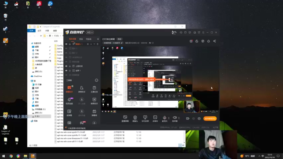Open the 主播任务 streamer tasks tool
Screen dimensions: 283x159
pyautogui.click(x=94, y=89)
